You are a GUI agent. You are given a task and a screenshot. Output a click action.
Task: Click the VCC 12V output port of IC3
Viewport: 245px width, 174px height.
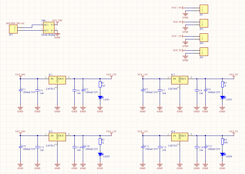pos(111,131)
